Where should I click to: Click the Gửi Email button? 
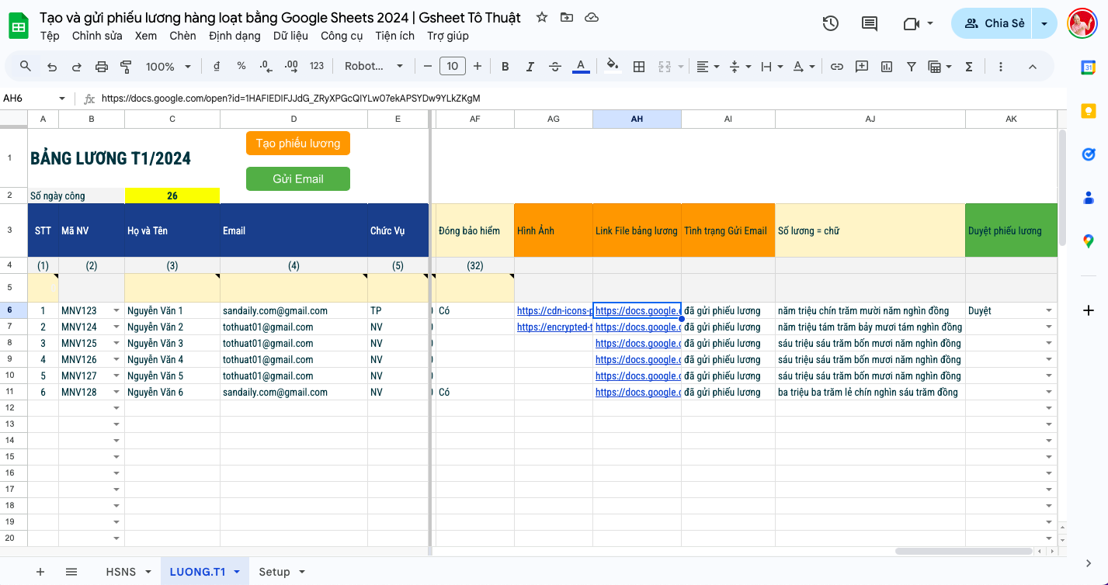pos(297,178)
